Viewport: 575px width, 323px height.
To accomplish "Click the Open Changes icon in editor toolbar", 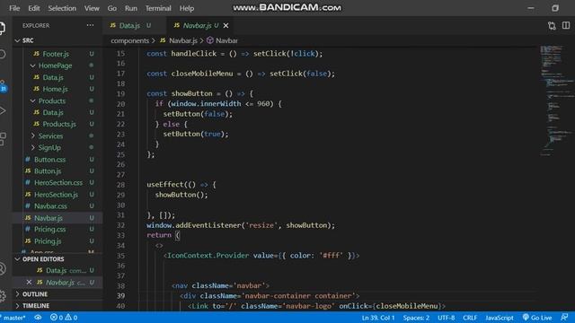I will tap(552, 26).
